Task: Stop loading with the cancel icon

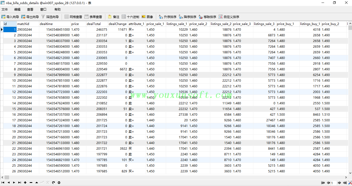Action: coord(59,183)
